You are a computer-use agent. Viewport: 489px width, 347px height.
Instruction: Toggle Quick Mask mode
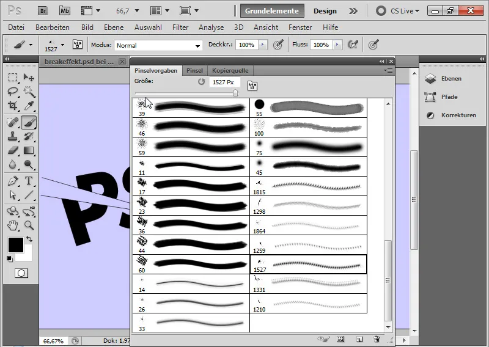click(x=21, y=274)
